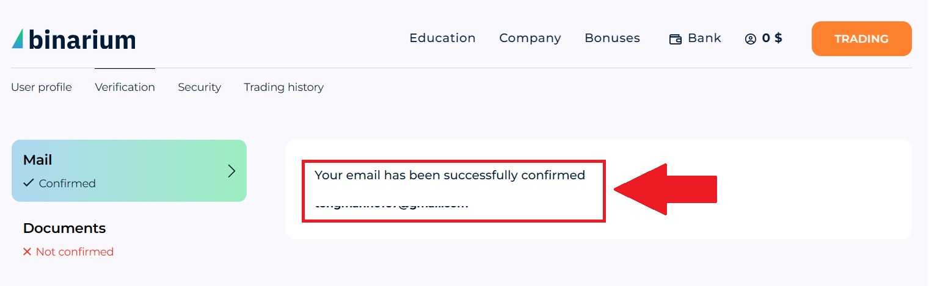Image resolution: width=929 pixels, height=286 pixels.
Task: Click the binarium wordmark text
Action: click(x=82, y=40)
